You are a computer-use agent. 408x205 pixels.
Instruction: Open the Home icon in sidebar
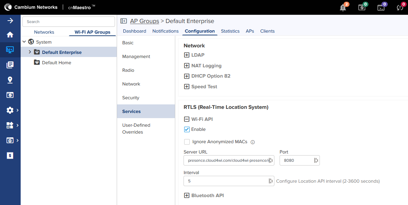click(10, 35)
